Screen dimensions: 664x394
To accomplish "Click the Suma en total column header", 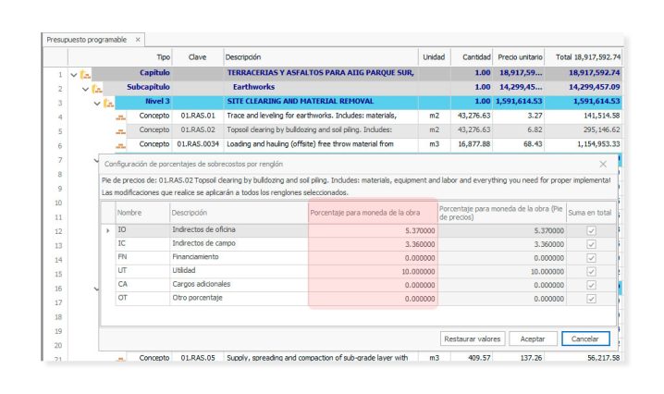I will (x=590, y=213).
